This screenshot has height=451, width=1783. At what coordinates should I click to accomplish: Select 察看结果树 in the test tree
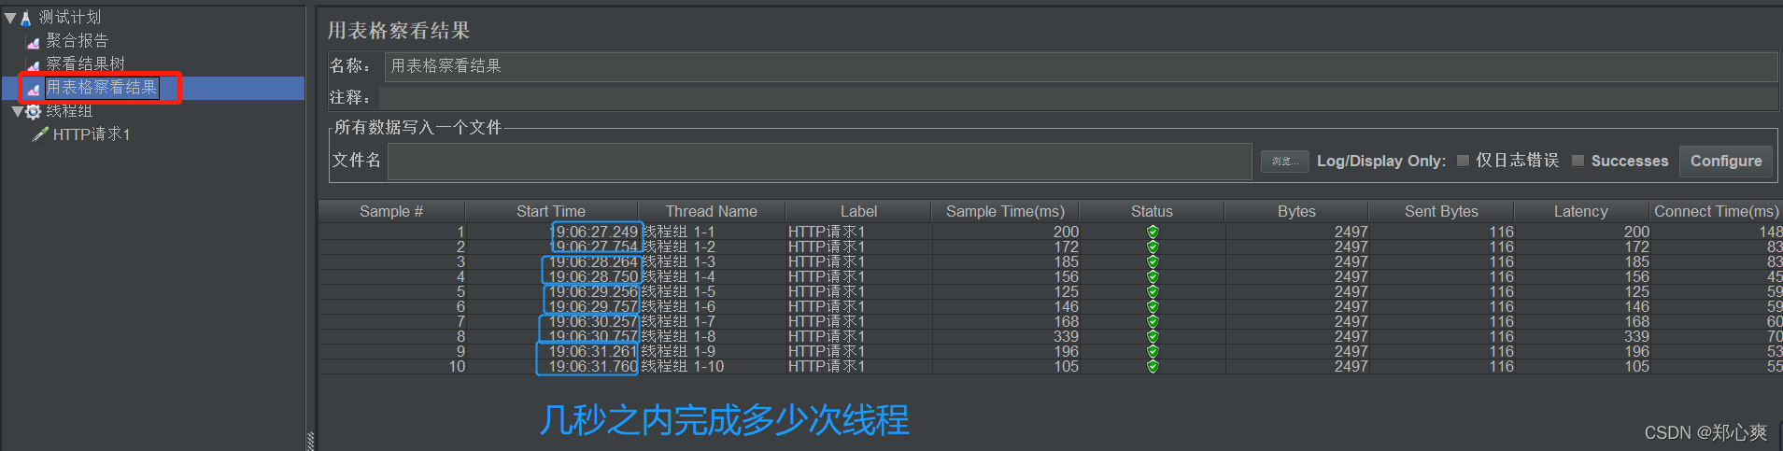[x=85, y=64]
